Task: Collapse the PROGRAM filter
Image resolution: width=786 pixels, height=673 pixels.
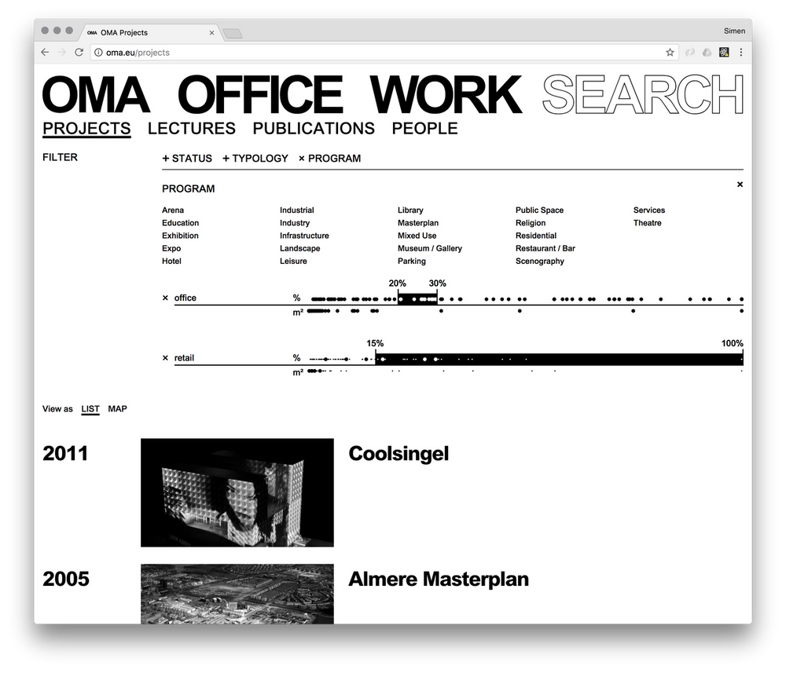Action: (x=329, y=158)
